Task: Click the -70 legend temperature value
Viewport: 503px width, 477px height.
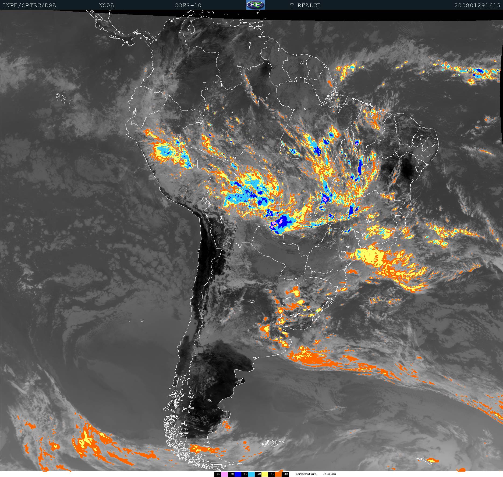Action: [231, 474]
